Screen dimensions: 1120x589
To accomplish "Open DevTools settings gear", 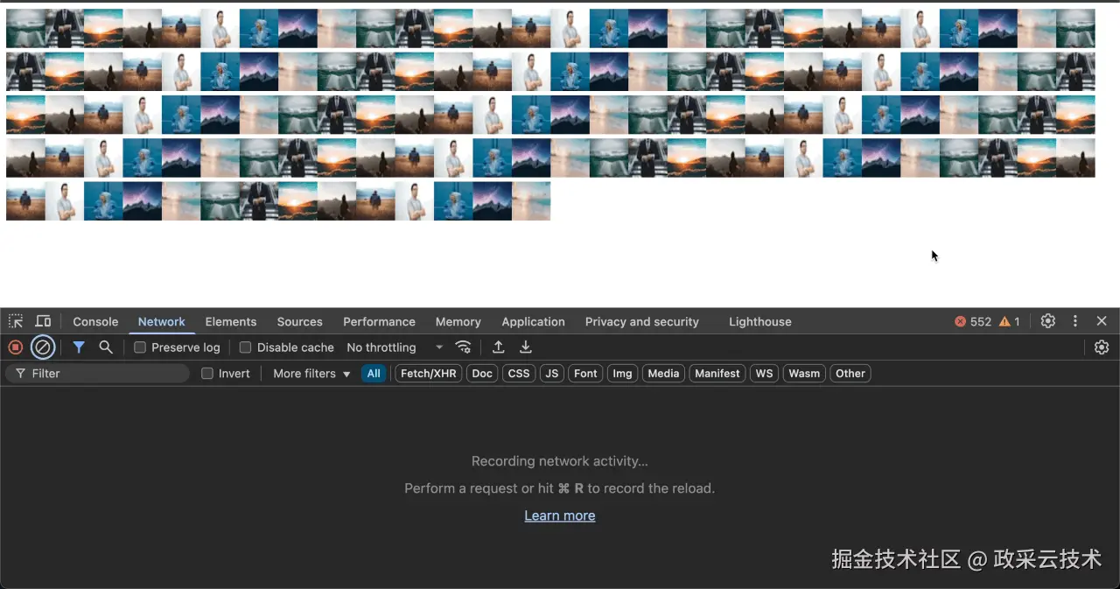I will click(x=1048, y=321).
